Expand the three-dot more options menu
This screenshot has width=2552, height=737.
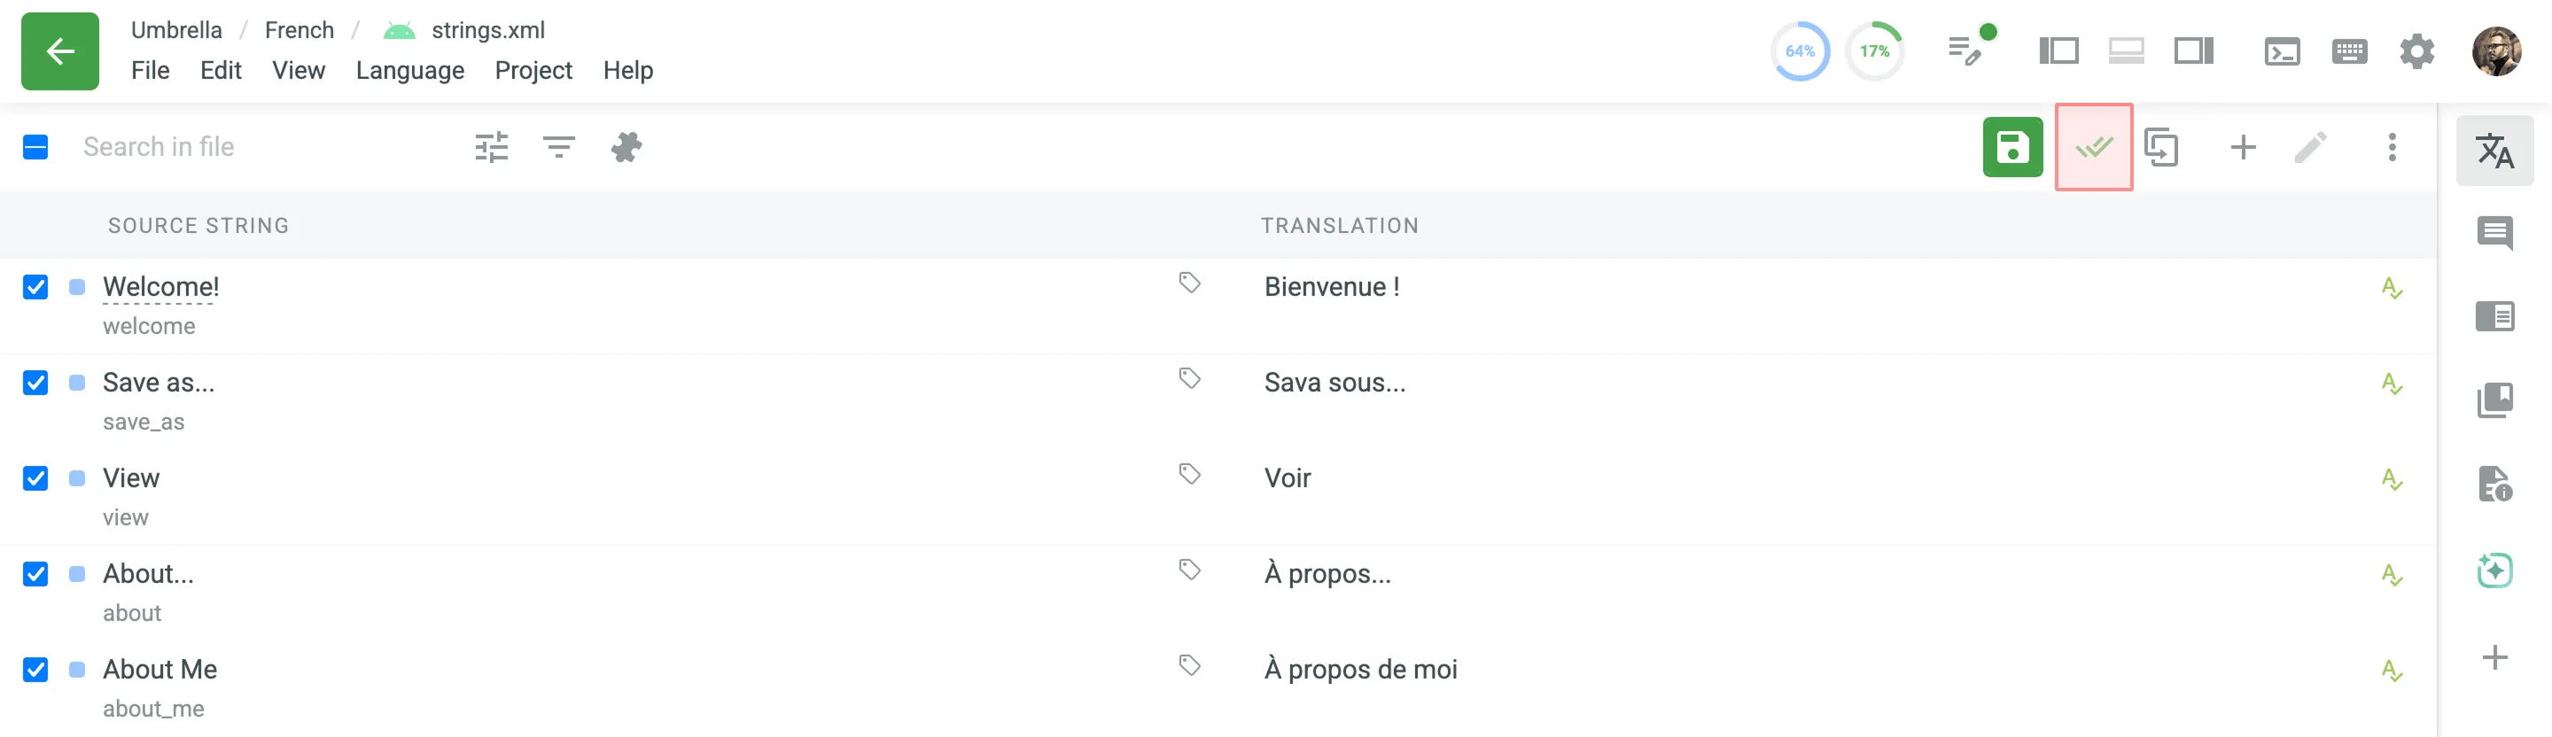(2392, 148)
